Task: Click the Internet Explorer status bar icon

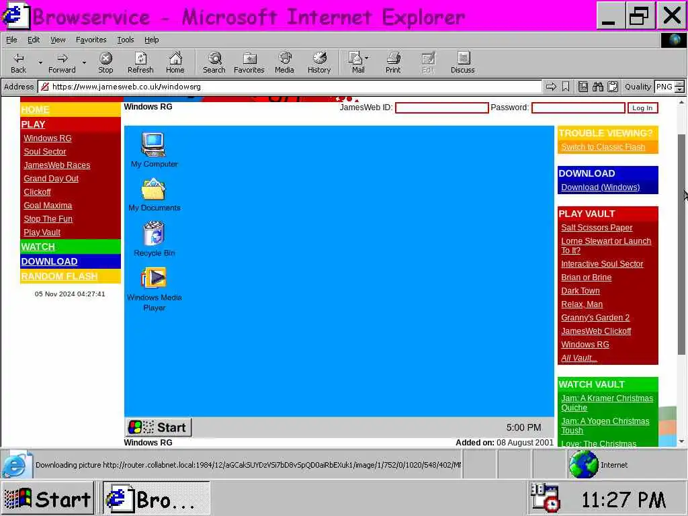Action: tap(17, 465)
